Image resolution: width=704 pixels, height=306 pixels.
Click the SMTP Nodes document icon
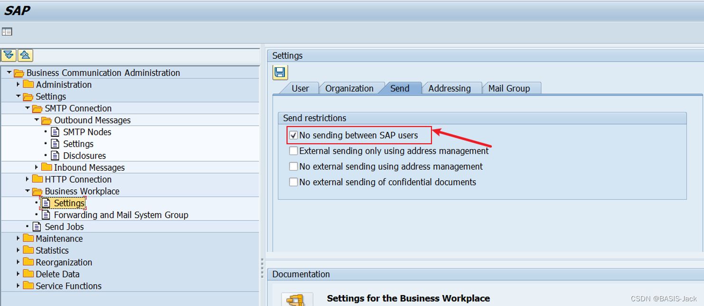click(55, 132)
